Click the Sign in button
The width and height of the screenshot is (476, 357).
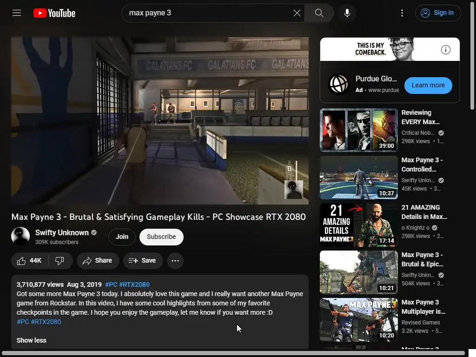pyautogui.click(x=438, y=13)
